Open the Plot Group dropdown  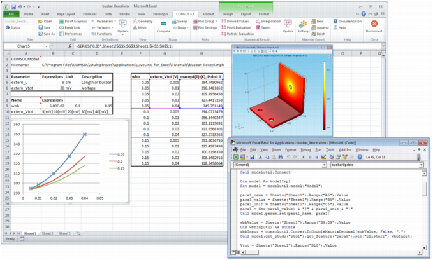pyautogui.click(x=216, y=21)
